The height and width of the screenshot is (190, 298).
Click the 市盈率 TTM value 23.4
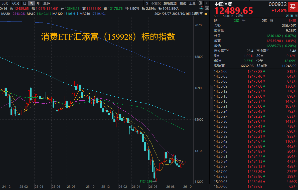pos(250,51)
